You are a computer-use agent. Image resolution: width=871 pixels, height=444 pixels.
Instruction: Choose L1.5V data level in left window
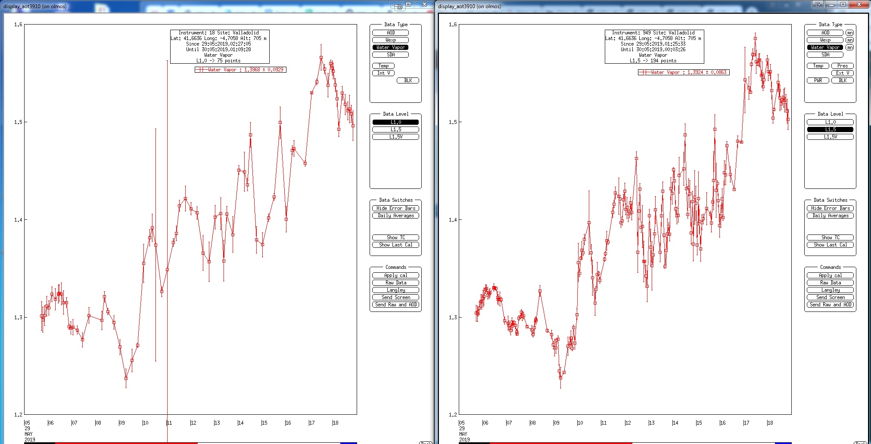[395, 137]
